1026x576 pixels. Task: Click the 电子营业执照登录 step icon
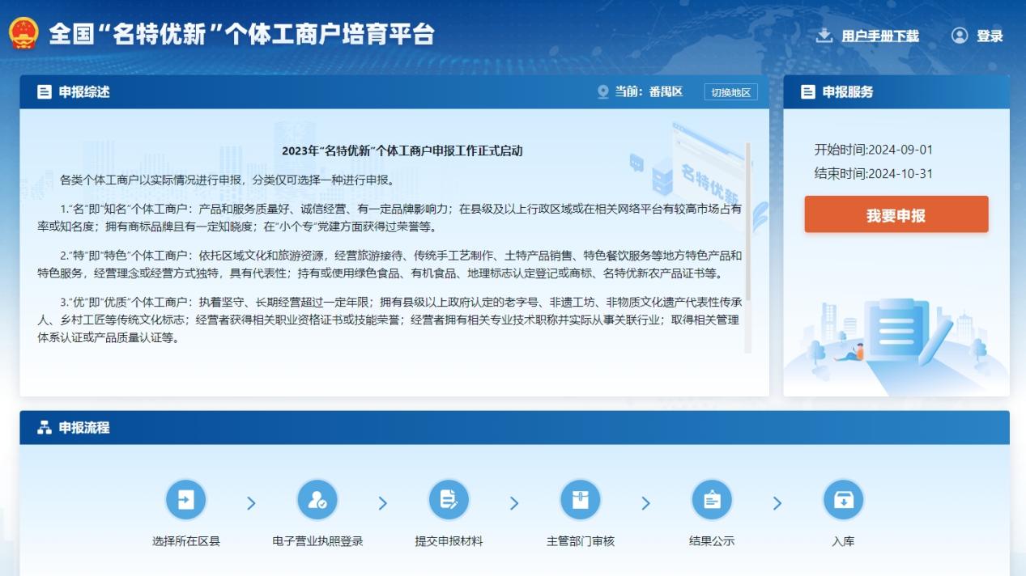317,500
